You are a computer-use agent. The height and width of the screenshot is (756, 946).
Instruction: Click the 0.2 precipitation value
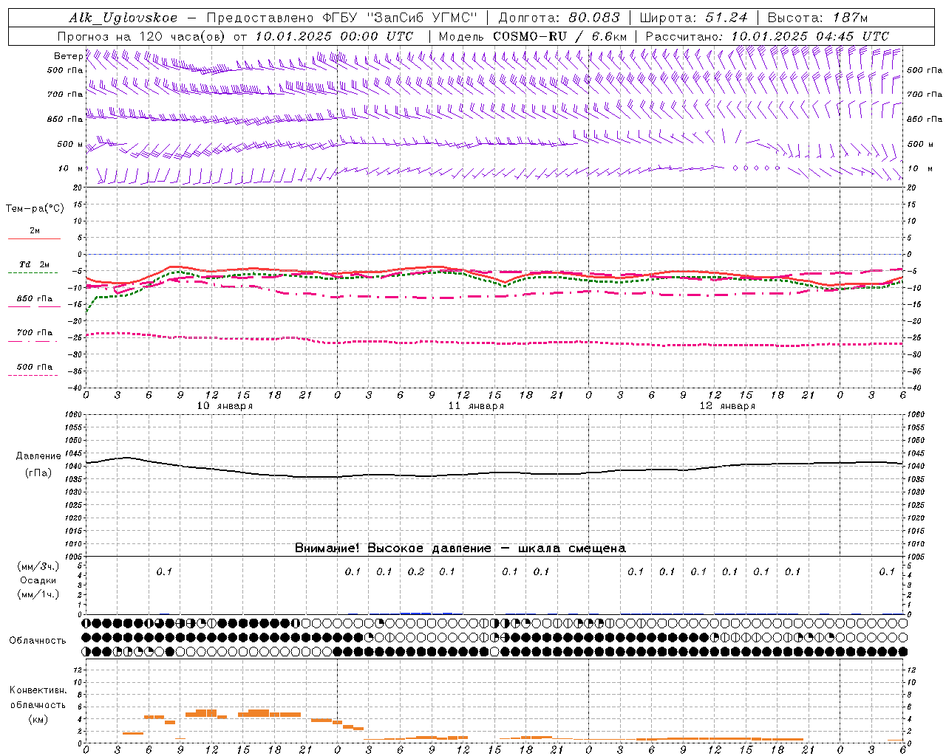(x=416, y=571)
